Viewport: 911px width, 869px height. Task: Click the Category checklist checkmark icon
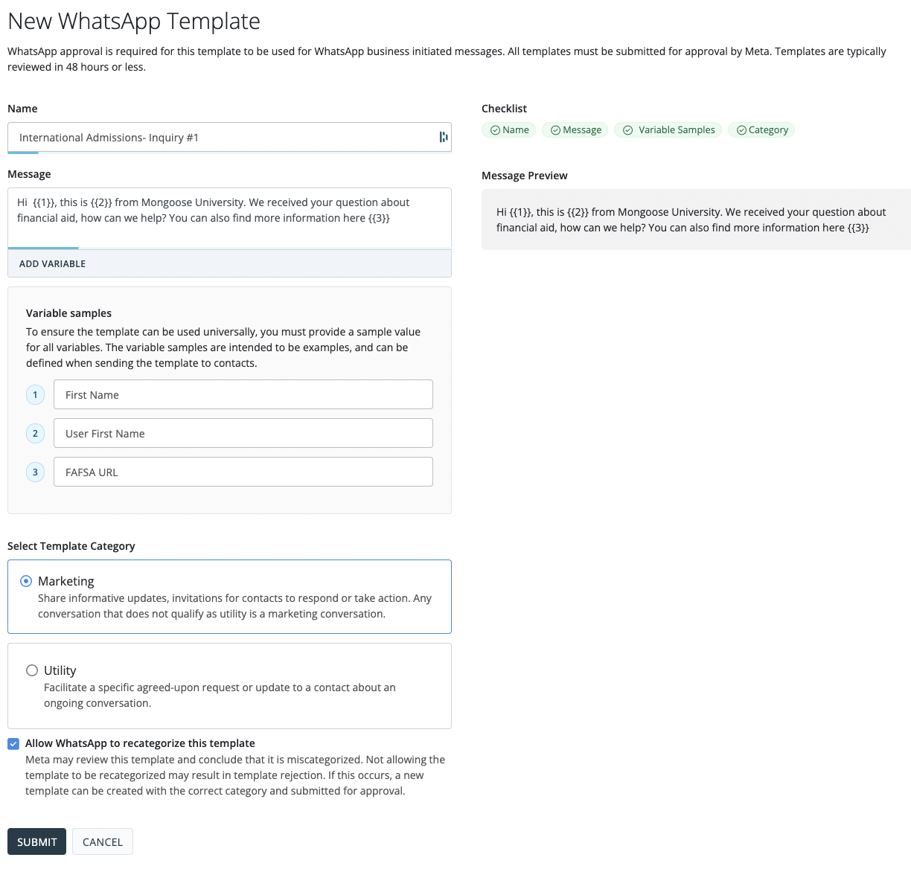tap(741, 130)
